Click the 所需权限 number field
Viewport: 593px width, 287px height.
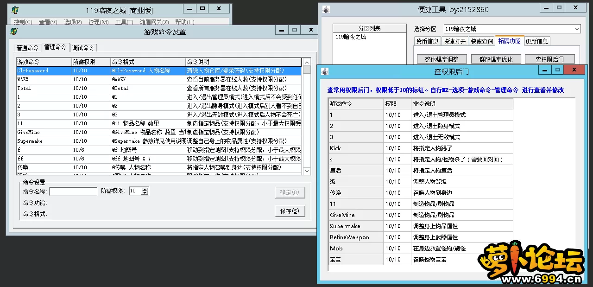click(x=135, y=191)
